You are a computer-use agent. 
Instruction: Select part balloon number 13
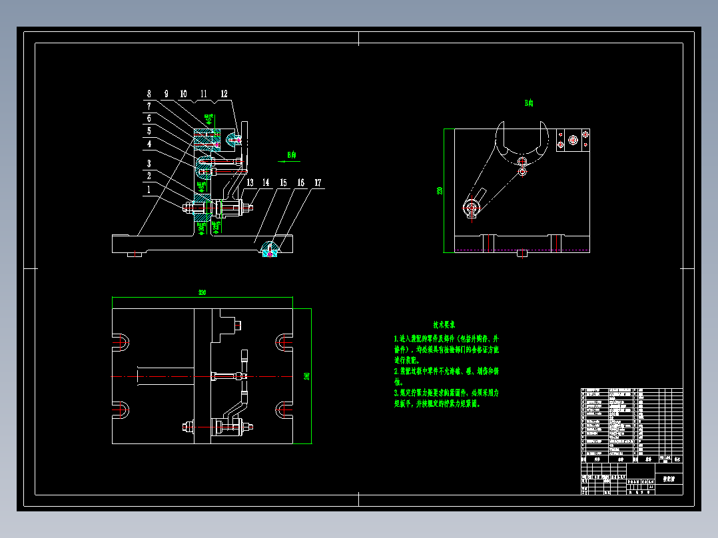click(250, 182)
